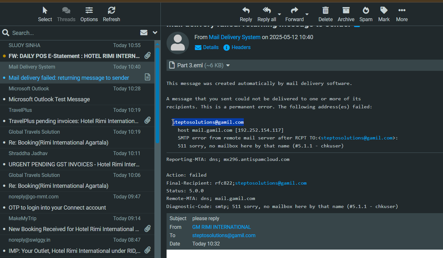
Task: Delete the message with trash icon
Action: (x=325, y=11)
